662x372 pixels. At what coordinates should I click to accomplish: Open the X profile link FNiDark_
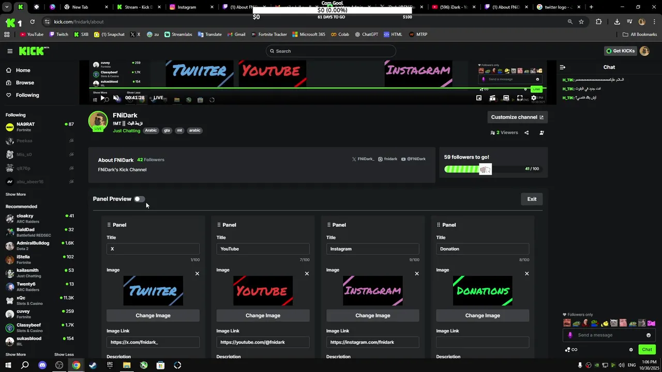point(363,159)
